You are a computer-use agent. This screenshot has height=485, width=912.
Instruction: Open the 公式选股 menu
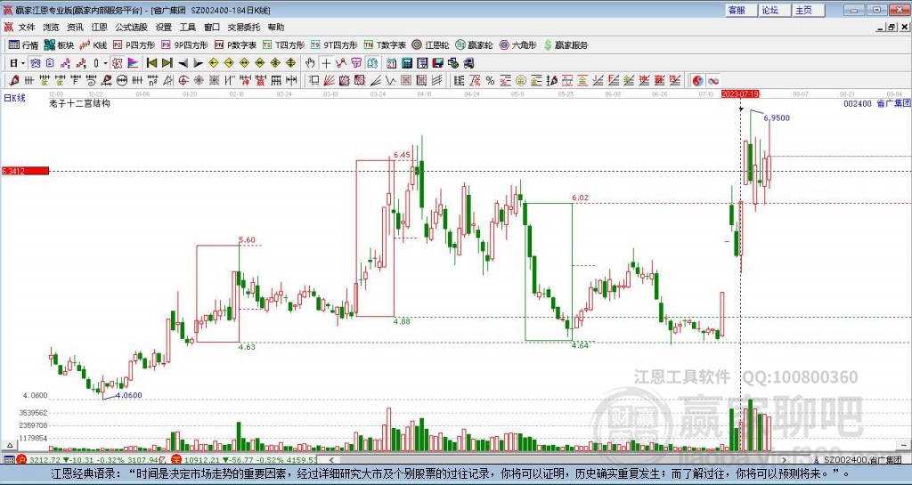[132, 28]
